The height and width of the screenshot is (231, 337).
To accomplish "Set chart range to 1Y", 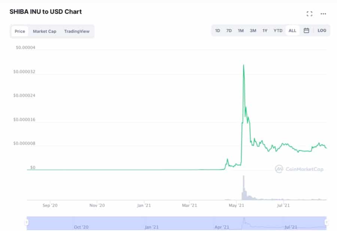I will 265,31.
